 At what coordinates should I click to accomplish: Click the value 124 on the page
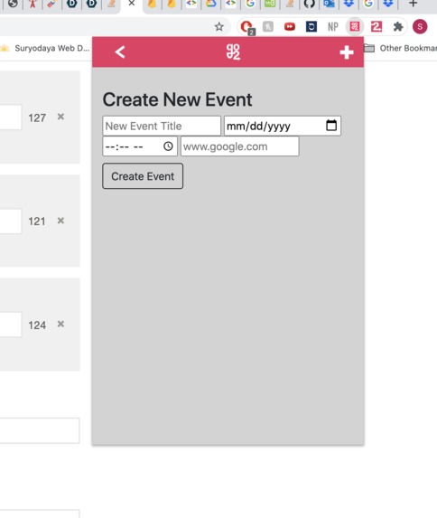pyautogui.click(x=37, y=325)
